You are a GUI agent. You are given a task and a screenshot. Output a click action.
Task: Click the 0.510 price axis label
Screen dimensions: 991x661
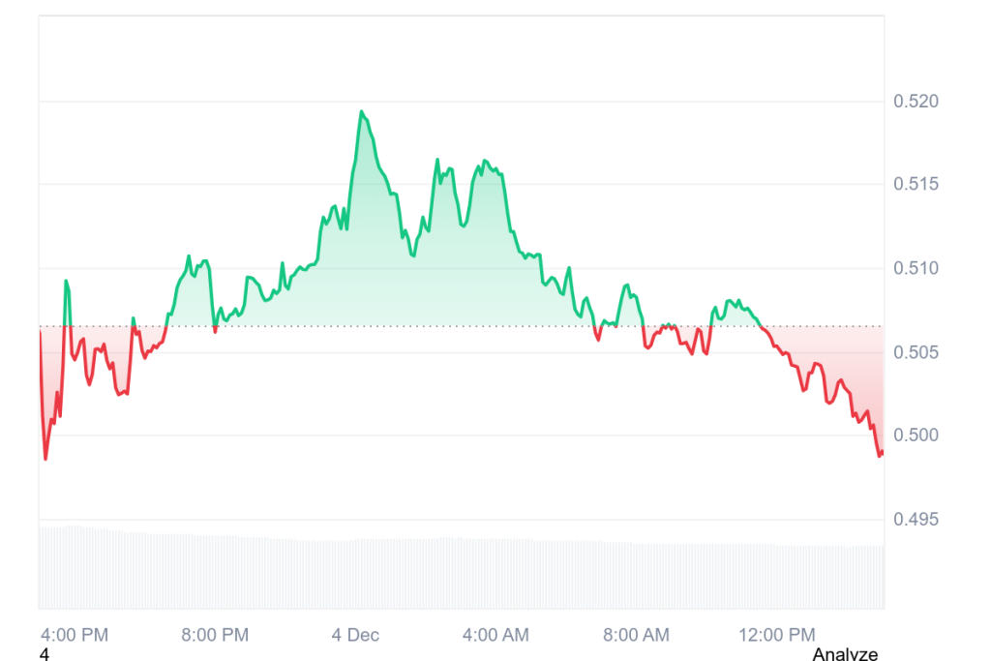(915, 268)
